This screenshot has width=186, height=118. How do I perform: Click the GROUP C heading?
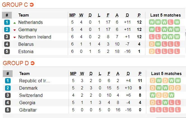[15, 5]
